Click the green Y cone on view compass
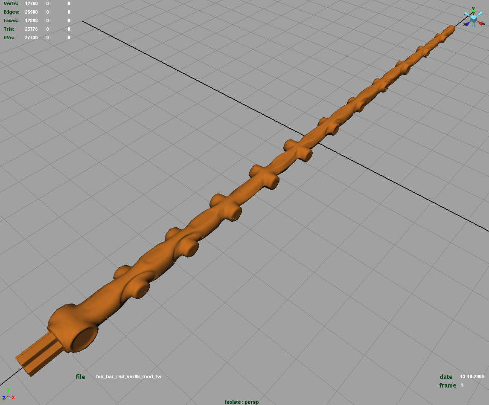 tap(473, 12)
